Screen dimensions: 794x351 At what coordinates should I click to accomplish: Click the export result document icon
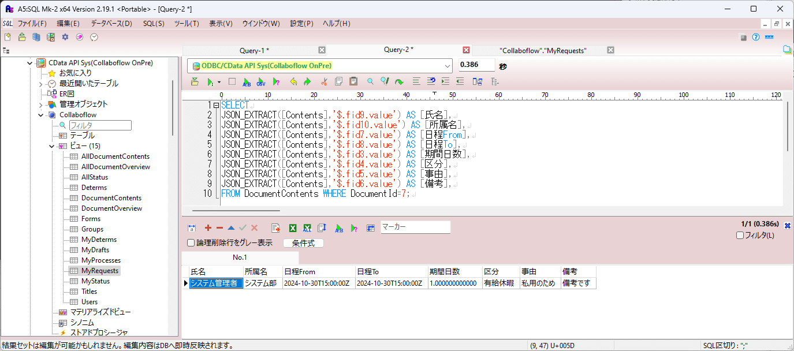276,228
